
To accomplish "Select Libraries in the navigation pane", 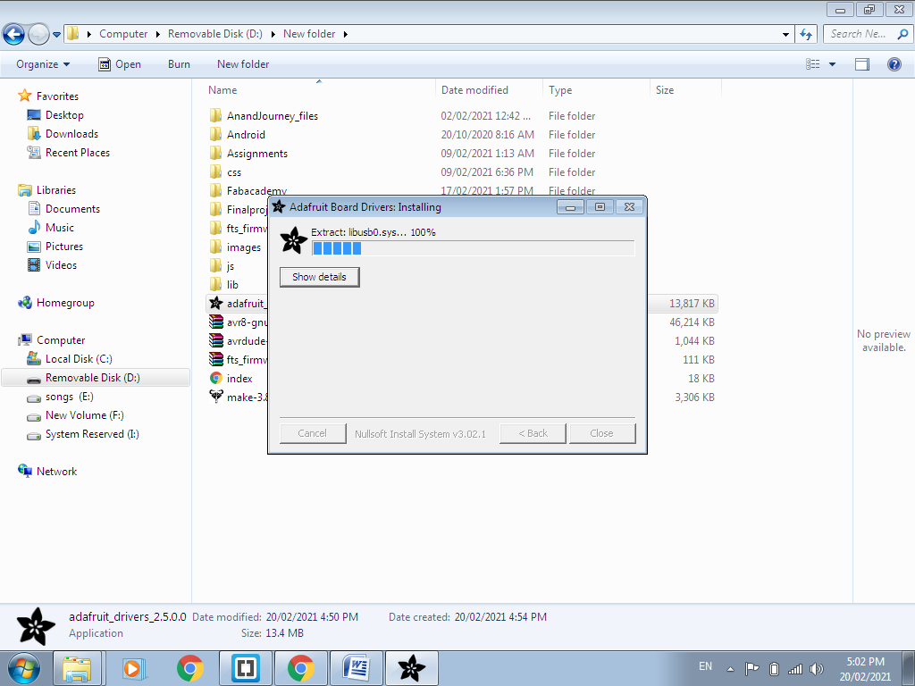I will pos(56,190).
